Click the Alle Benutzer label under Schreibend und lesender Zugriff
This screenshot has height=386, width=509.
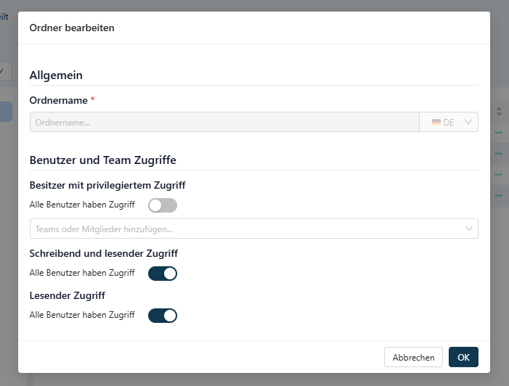pos(82,273)
